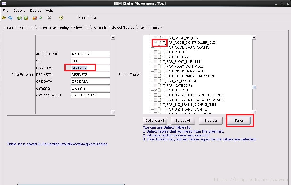Click the document icon beside T_PAR_HOLIDAYS
Image resolution: width=291 pixels, height=185 pixels.
159,57
